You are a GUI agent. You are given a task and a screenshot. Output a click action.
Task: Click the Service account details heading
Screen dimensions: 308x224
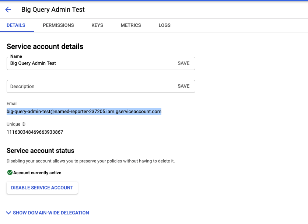[x=45, y=46]
